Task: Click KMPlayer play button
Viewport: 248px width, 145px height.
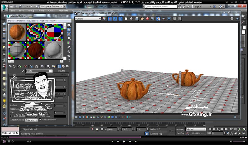Action: coord(124,141)
